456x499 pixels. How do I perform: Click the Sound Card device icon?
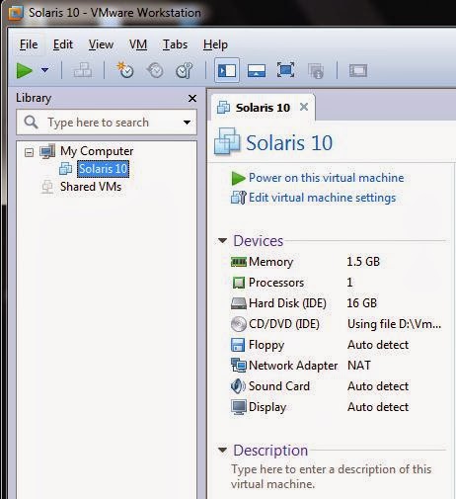[x=238, y=386]
